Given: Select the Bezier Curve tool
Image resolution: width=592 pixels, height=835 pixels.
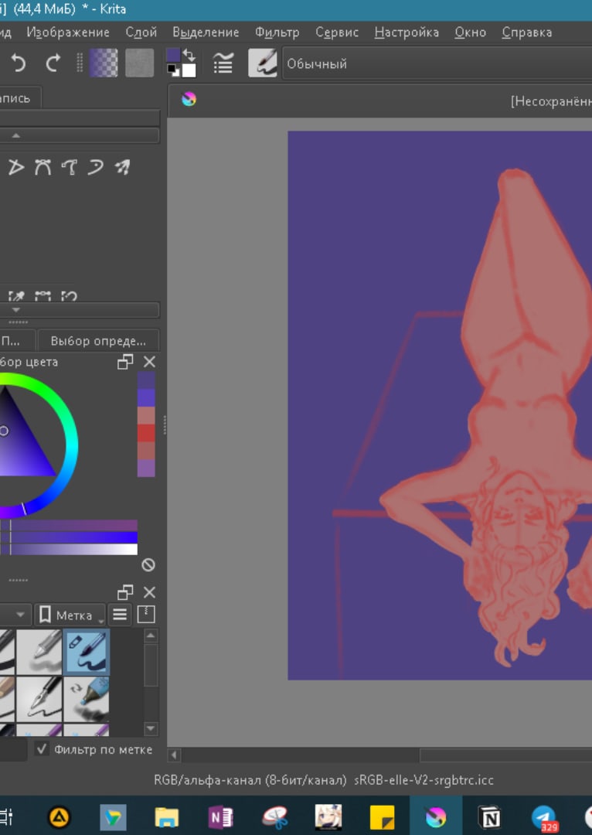Looking at the screenshot, I should pyautogui.click(x=43, y=167).
